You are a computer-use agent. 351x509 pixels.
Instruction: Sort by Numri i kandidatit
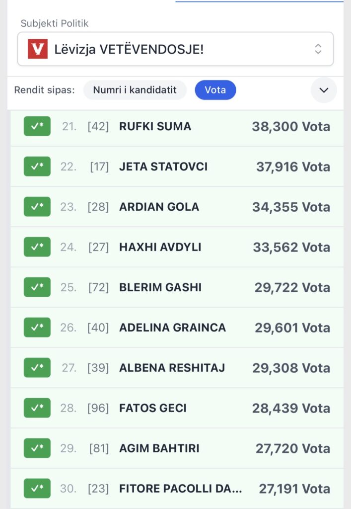(135, 90)
